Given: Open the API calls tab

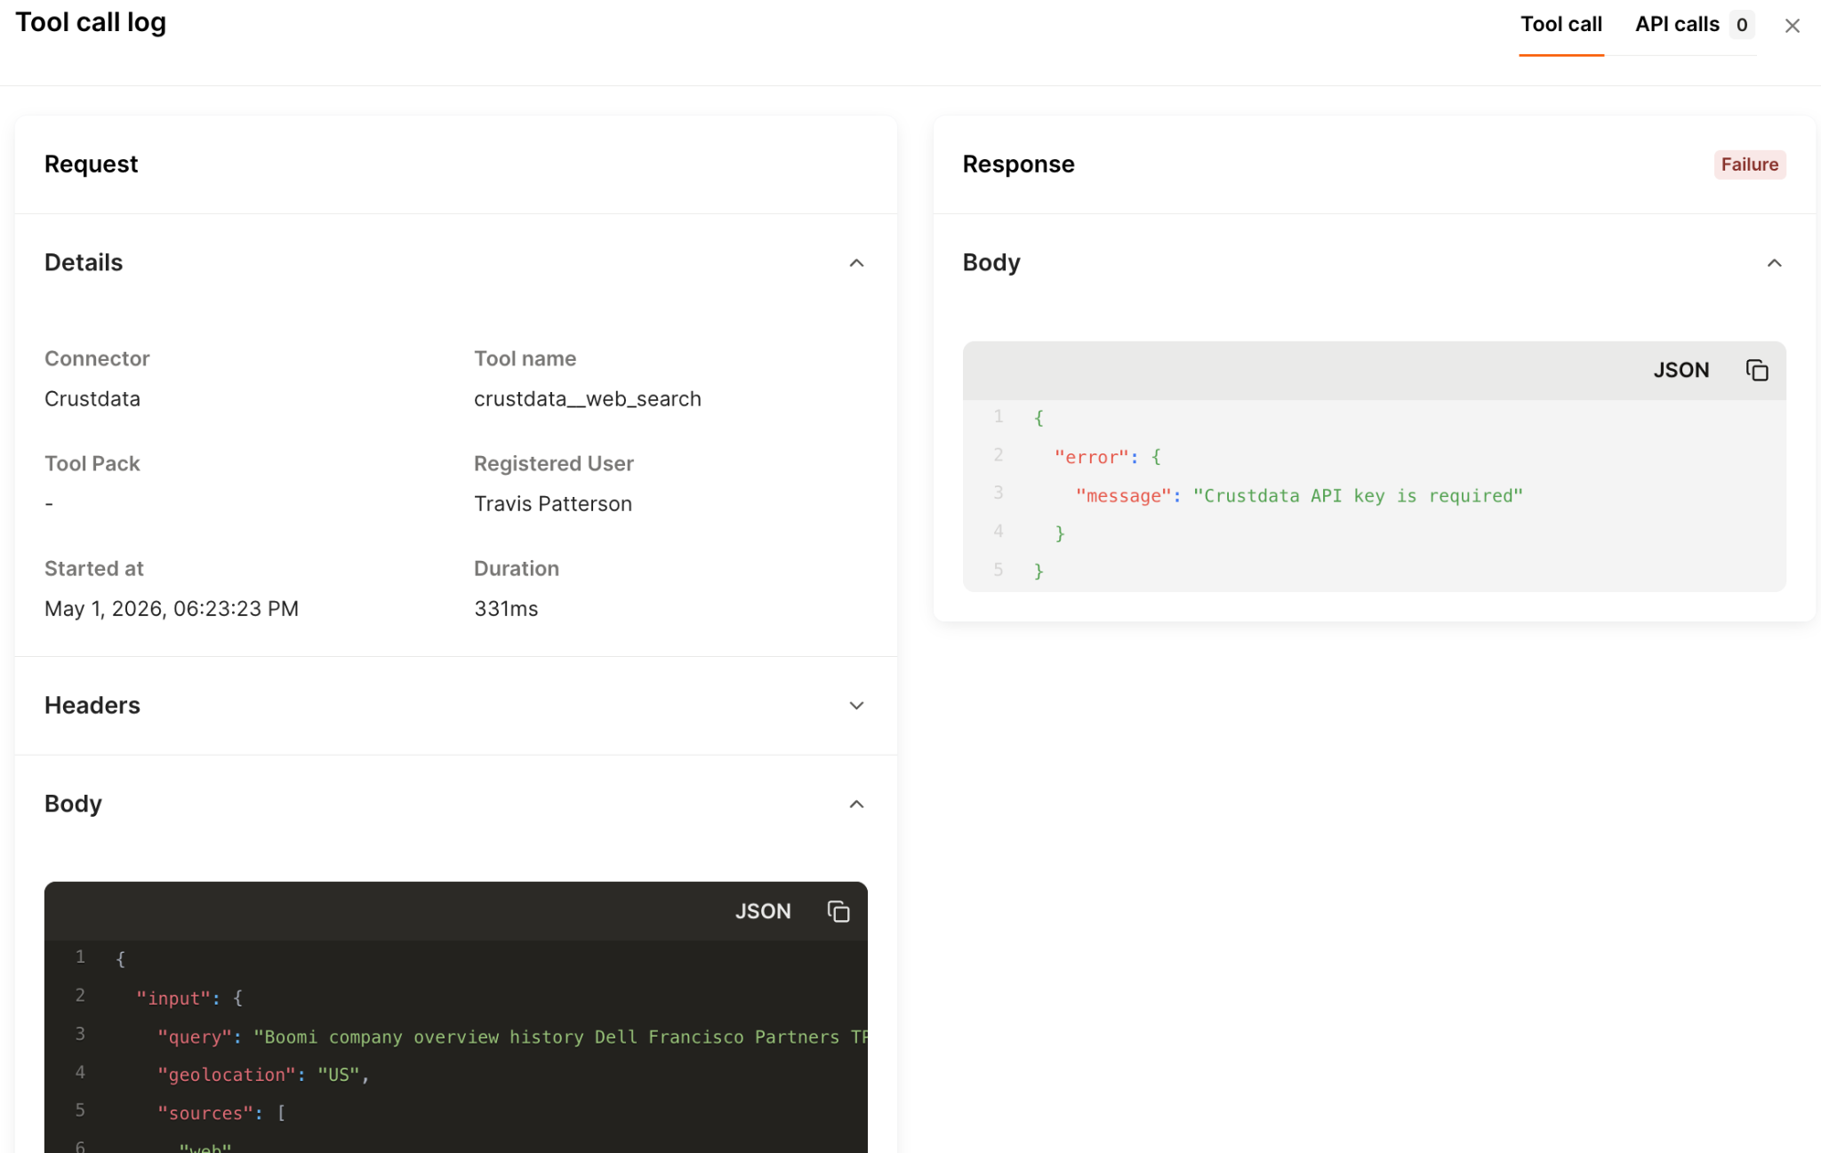Looking at the screenshot, I should click(1694, 25).
